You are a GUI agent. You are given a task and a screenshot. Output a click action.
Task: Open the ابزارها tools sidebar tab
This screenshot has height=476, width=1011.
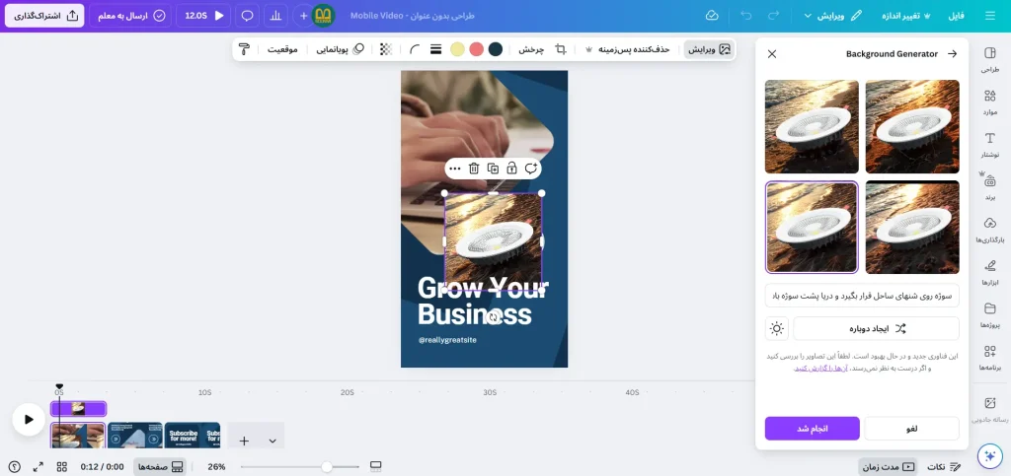coord(989,272)
